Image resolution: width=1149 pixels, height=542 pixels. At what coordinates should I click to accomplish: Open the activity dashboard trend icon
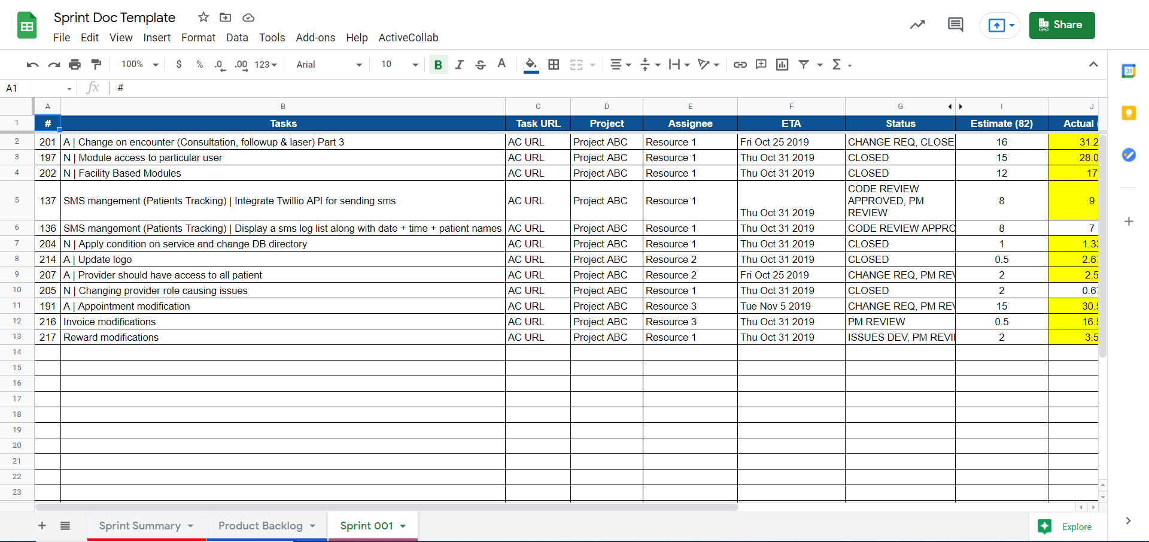[917, 25]
